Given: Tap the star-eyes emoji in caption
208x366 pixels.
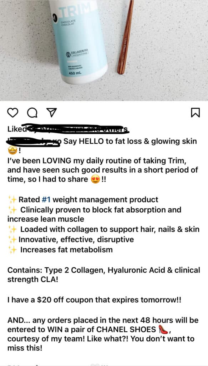Looking at the screenshot, I should [x=12, y=151].
